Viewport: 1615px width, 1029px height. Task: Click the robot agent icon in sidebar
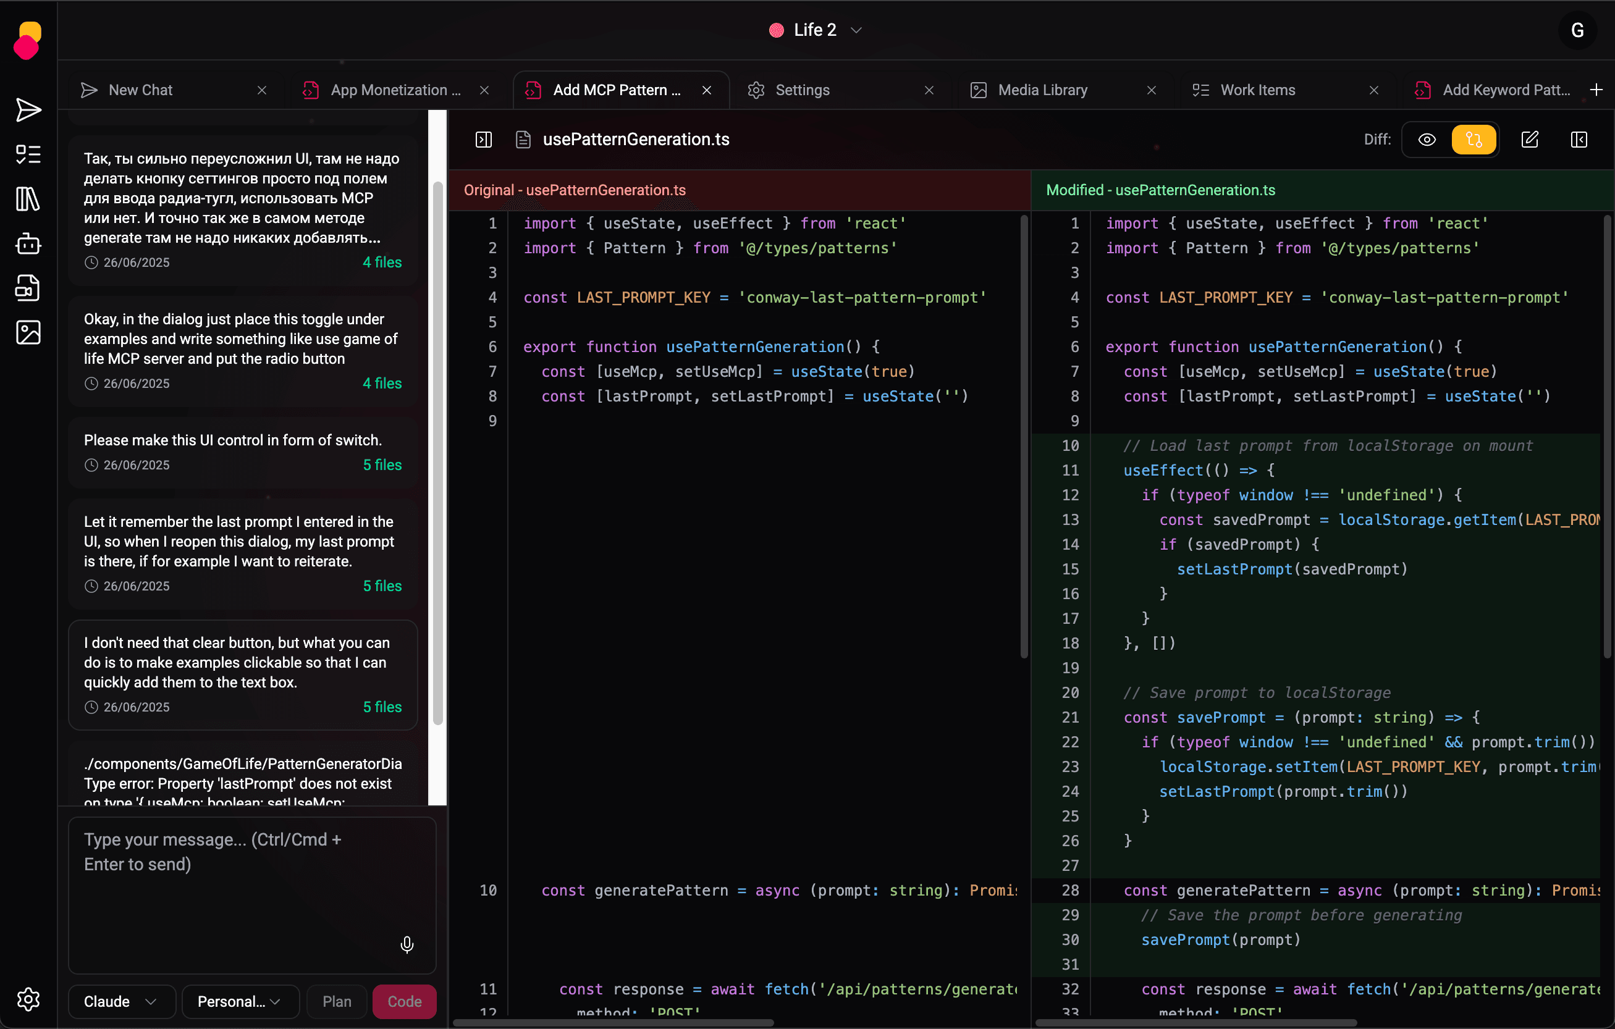[x=28, y=243]
